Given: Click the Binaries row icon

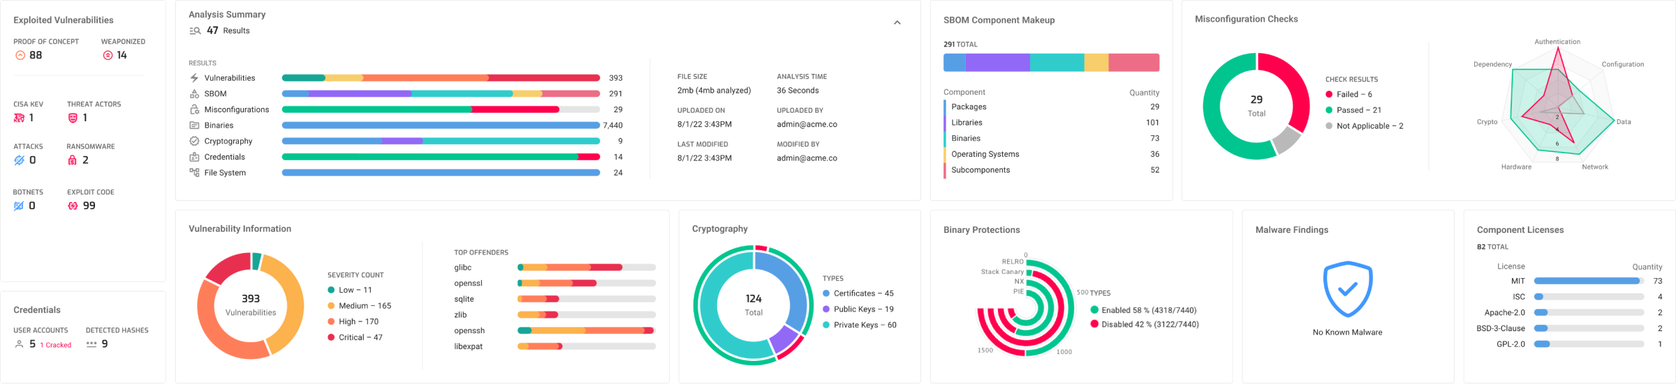Looking at the screenshot, I should (x=194, y=125).
